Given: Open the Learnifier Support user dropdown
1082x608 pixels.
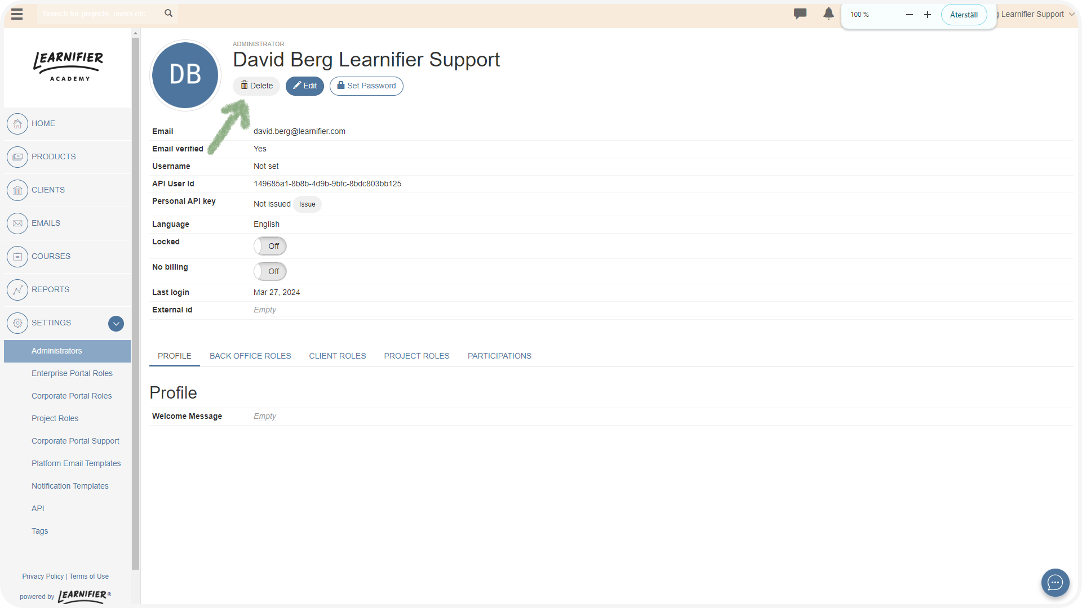Looking at the screenshot, I should [x=1036, y=14].
